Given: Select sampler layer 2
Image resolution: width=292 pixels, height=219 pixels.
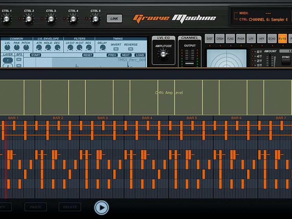Looking at the screenshot, I should click(x=8, y=66).
